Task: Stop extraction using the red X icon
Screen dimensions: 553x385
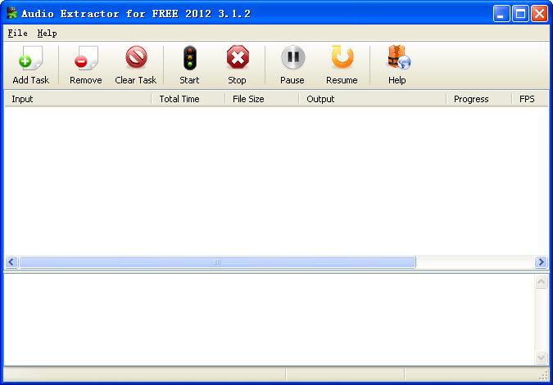Action: (237, 59)
